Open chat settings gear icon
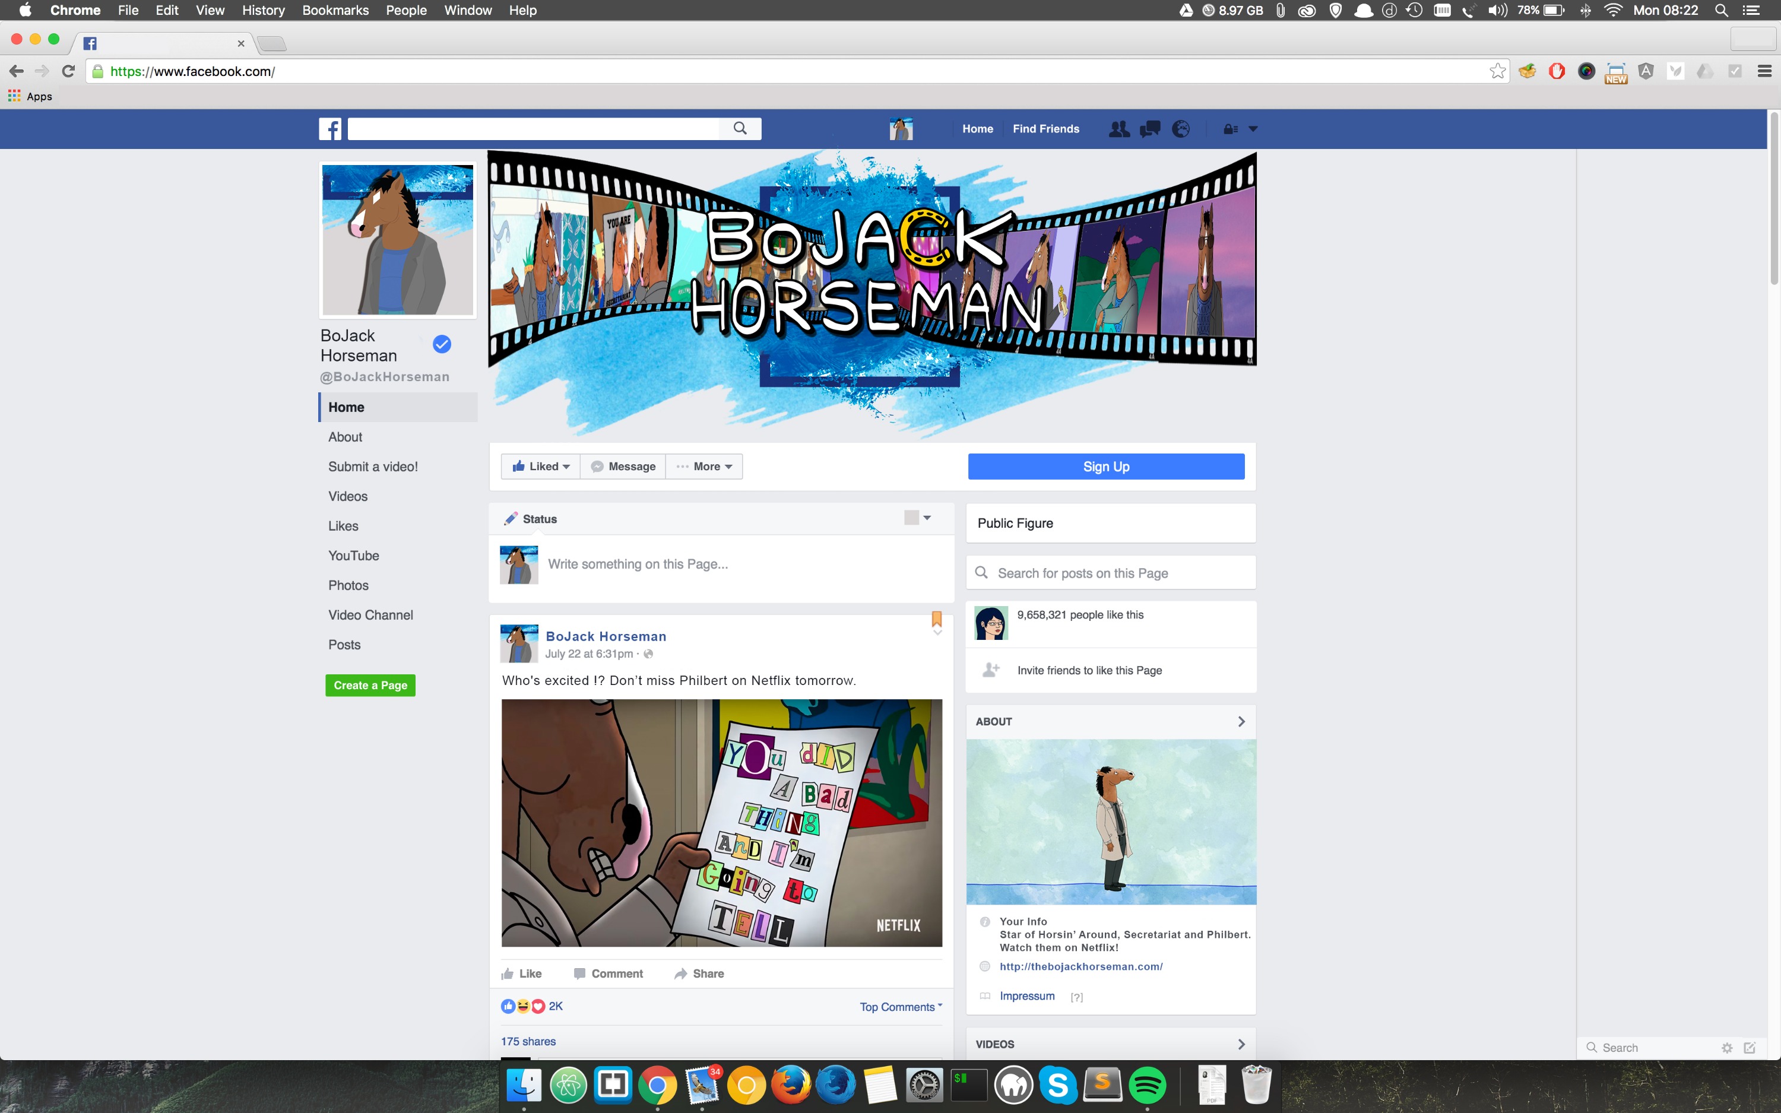Image resolution: width=1781 pixels, height=1113 pixels. point(1726,1048)
